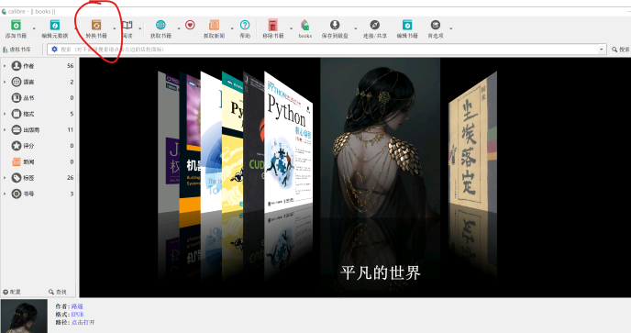The image size is (631, 333).
Task: Expand the 语言 (Languages) tree category
Action: tap(5, 82)
